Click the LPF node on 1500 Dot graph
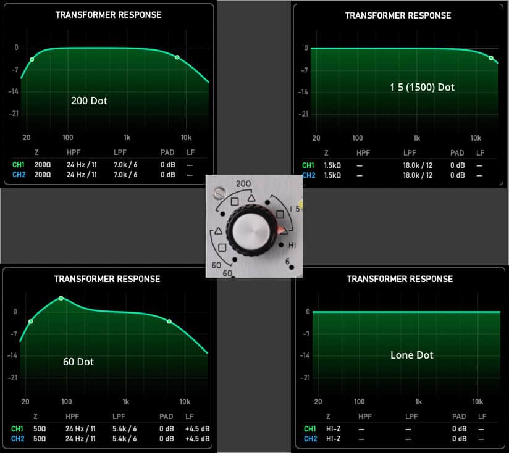 pos(491,58)
